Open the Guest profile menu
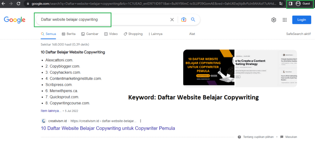315x145 pixels. pyautogui.click(x=303, y=4)
